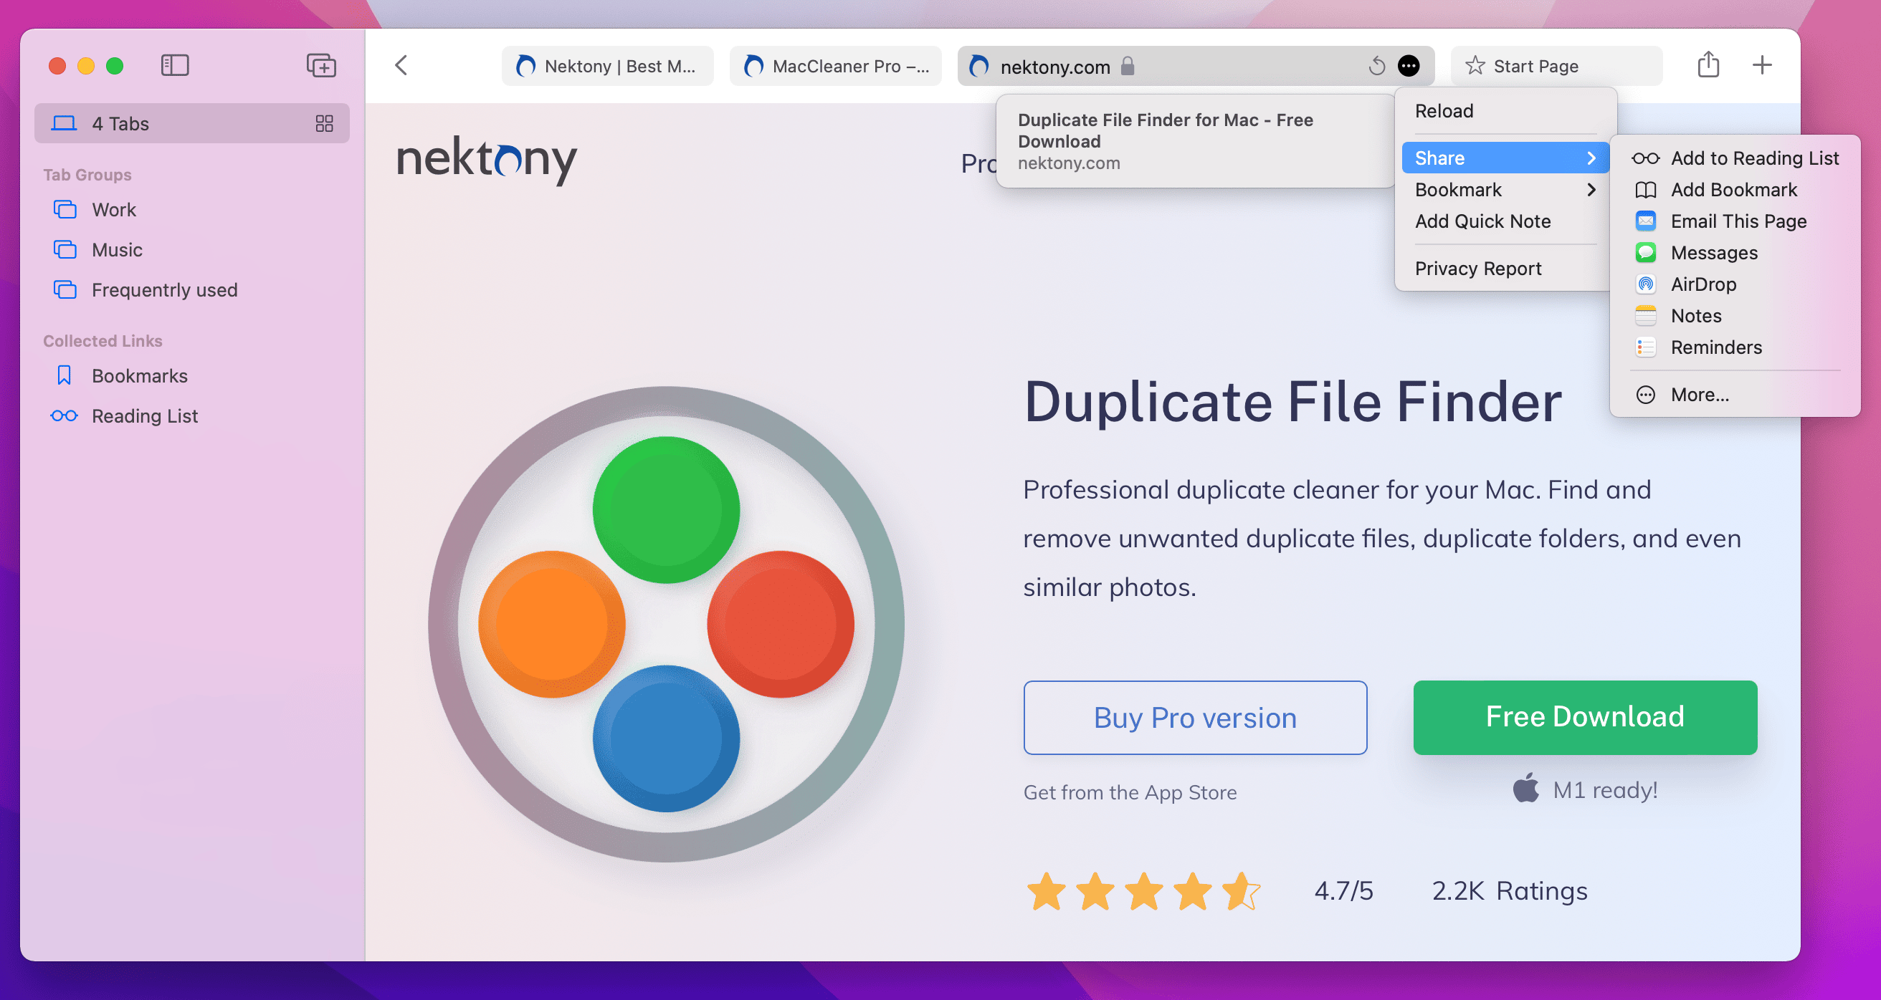Image resolution: width=1881 pixels, height=1000 pixels.
Task: Click the M1 ready! label
Action: point(1605,790)
